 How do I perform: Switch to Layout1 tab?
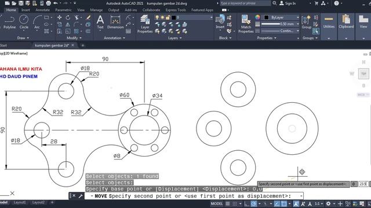click(x=19, y=202)
